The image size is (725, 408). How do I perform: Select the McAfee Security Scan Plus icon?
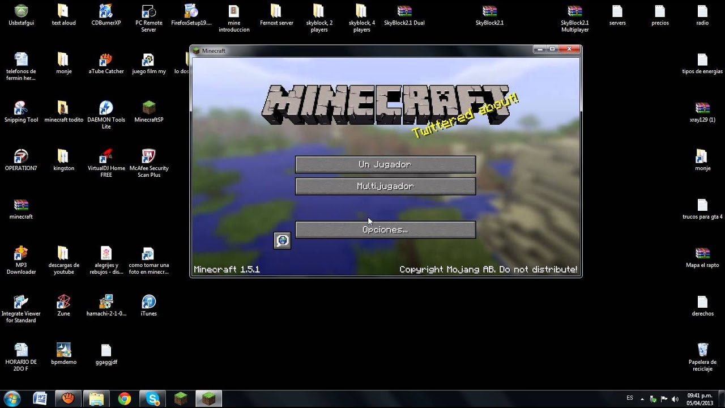click(148, 164)
